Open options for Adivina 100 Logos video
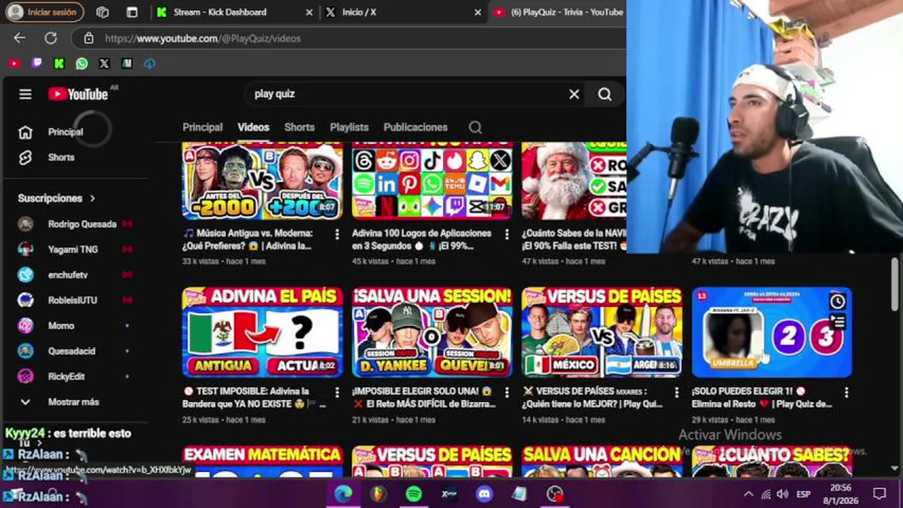This screenshot has height=508, width=903. click(x=506, y=234)
